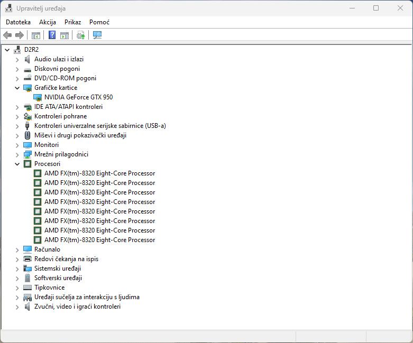Show or hide the console tree icon
Viewport: 413px width, 343px height.
(x=36, y=35)
